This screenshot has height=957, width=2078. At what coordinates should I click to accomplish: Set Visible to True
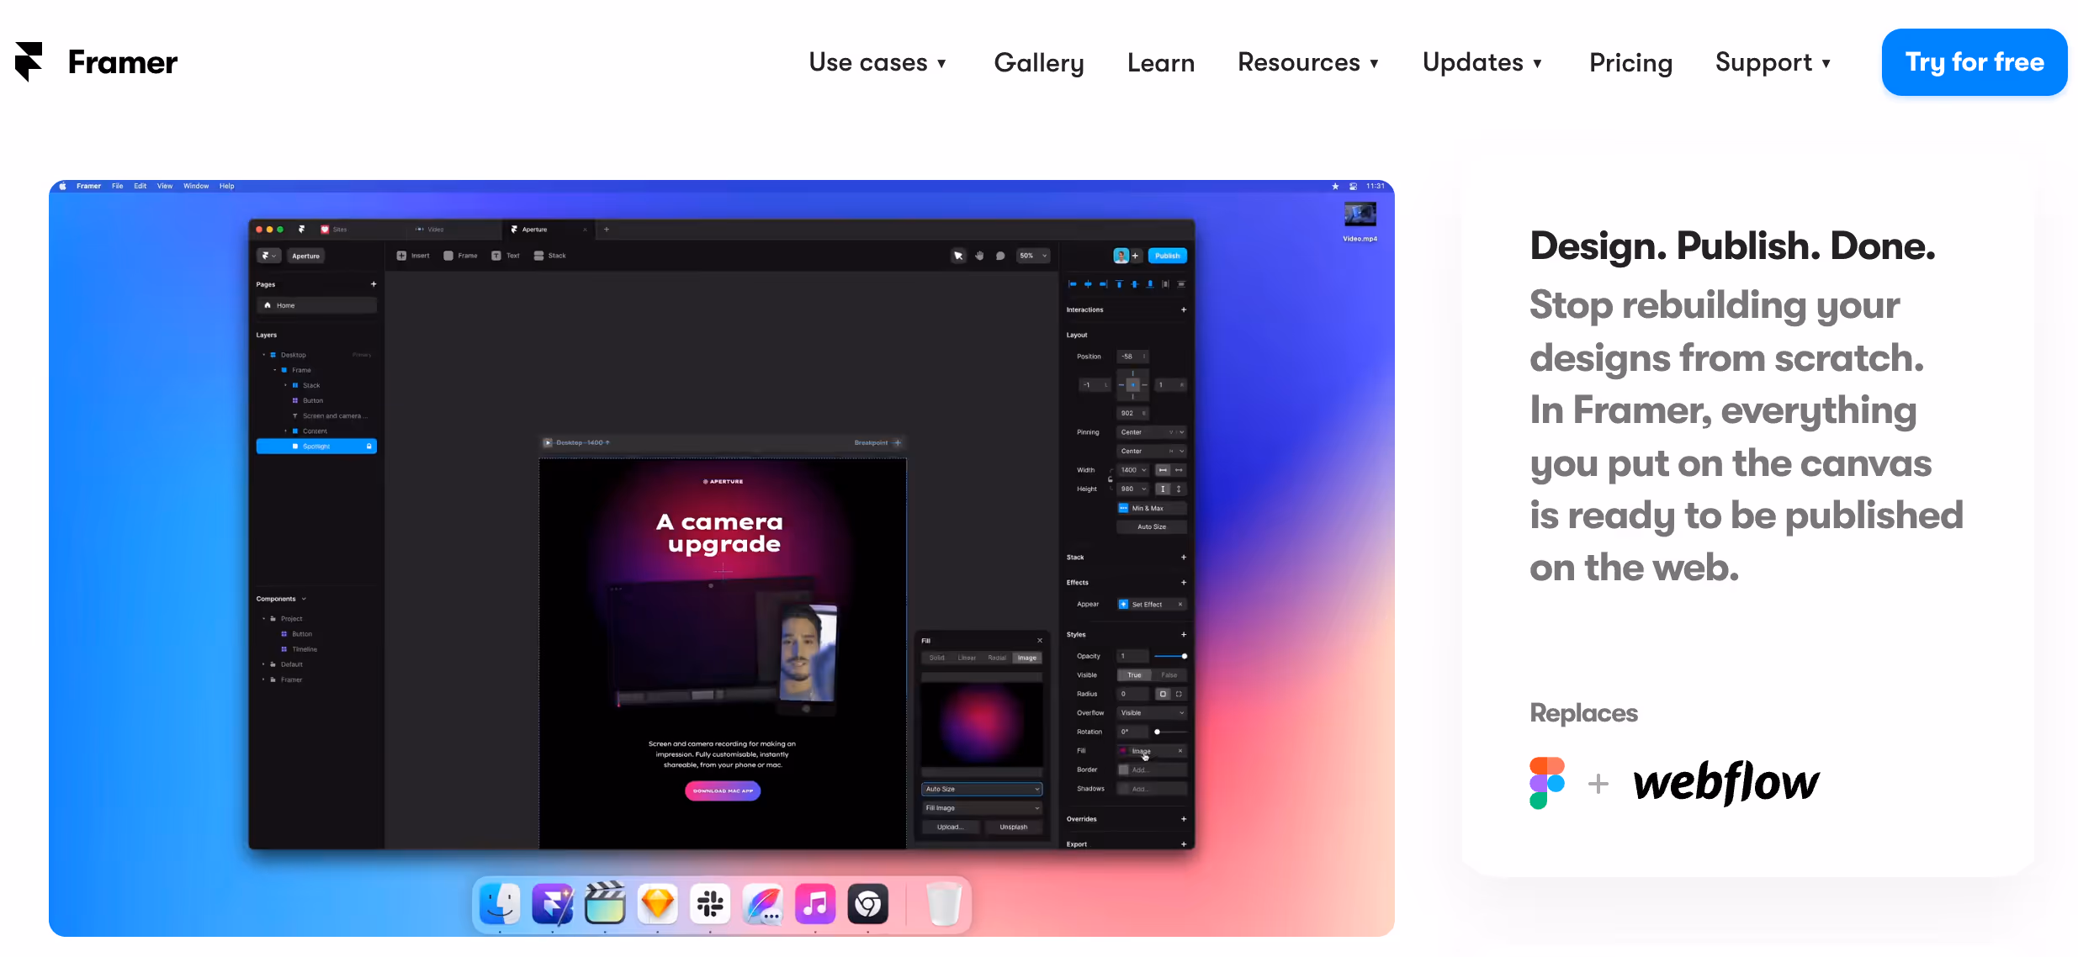1134,674
